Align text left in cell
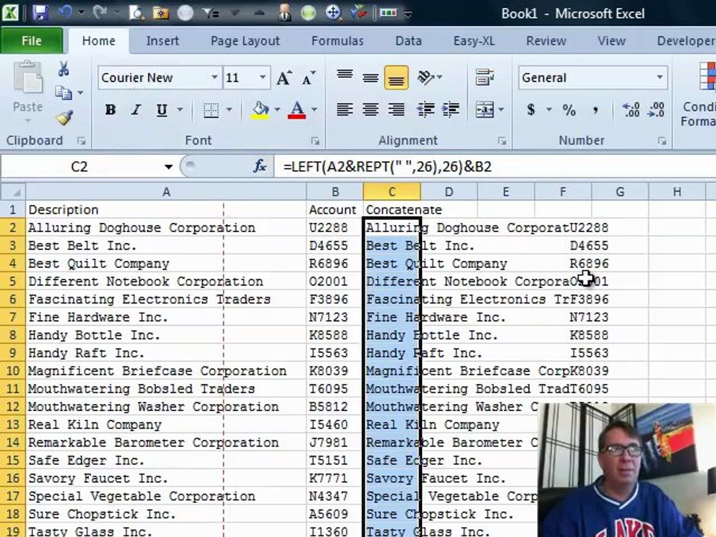 pyautogui.click(x=345, y=110)
